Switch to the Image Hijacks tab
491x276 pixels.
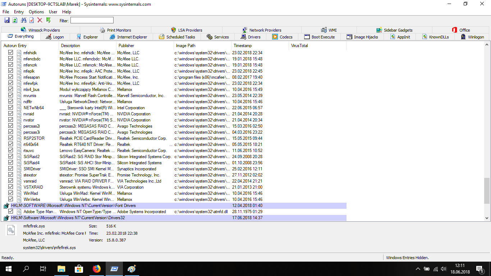(362, 37)
